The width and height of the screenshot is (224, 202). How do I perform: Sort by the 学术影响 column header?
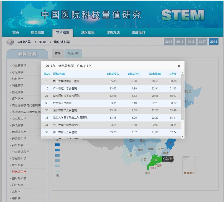(x=155, y=74)
